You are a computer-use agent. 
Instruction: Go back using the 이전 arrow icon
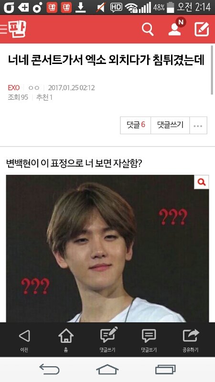[x=24, y=336]
